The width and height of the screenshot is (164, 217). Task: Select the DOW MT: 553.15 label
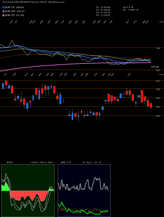tap(15, 12)
